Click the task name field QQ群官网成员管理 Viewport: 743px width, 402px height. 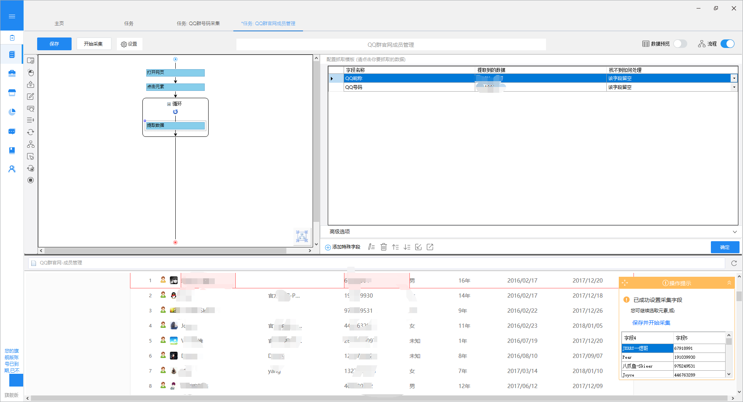[x=391, y=44]
